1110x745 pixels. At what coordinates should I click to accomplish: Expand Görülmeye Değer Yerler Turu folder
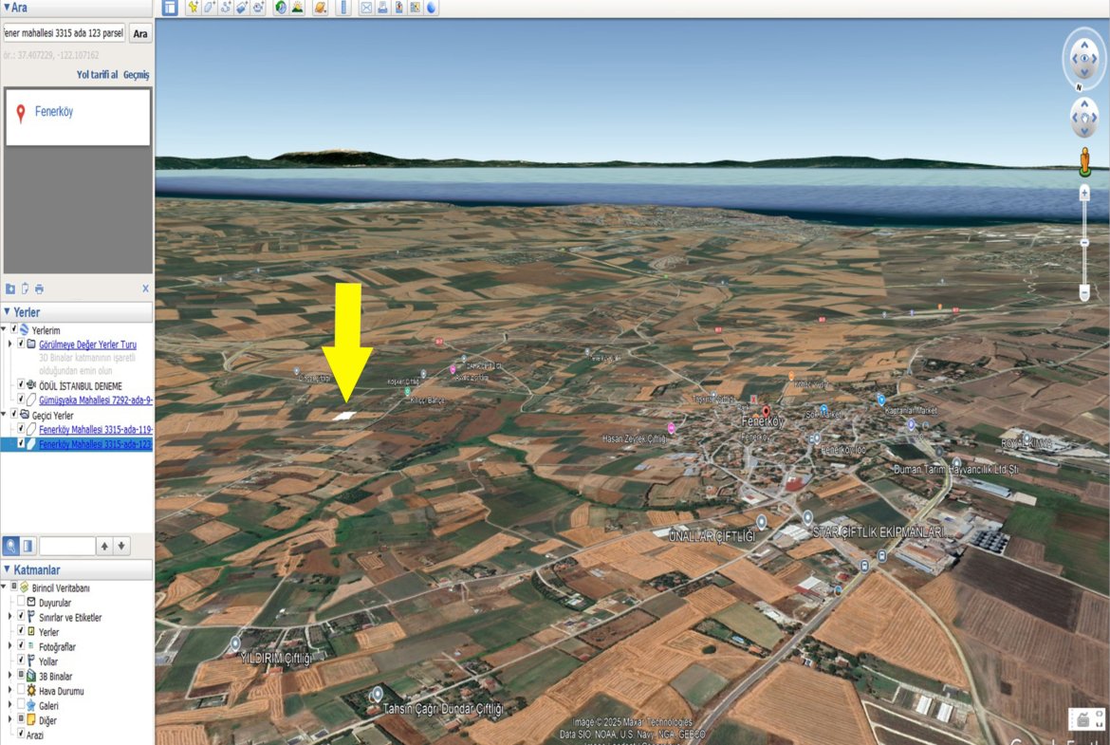[9, 345]
